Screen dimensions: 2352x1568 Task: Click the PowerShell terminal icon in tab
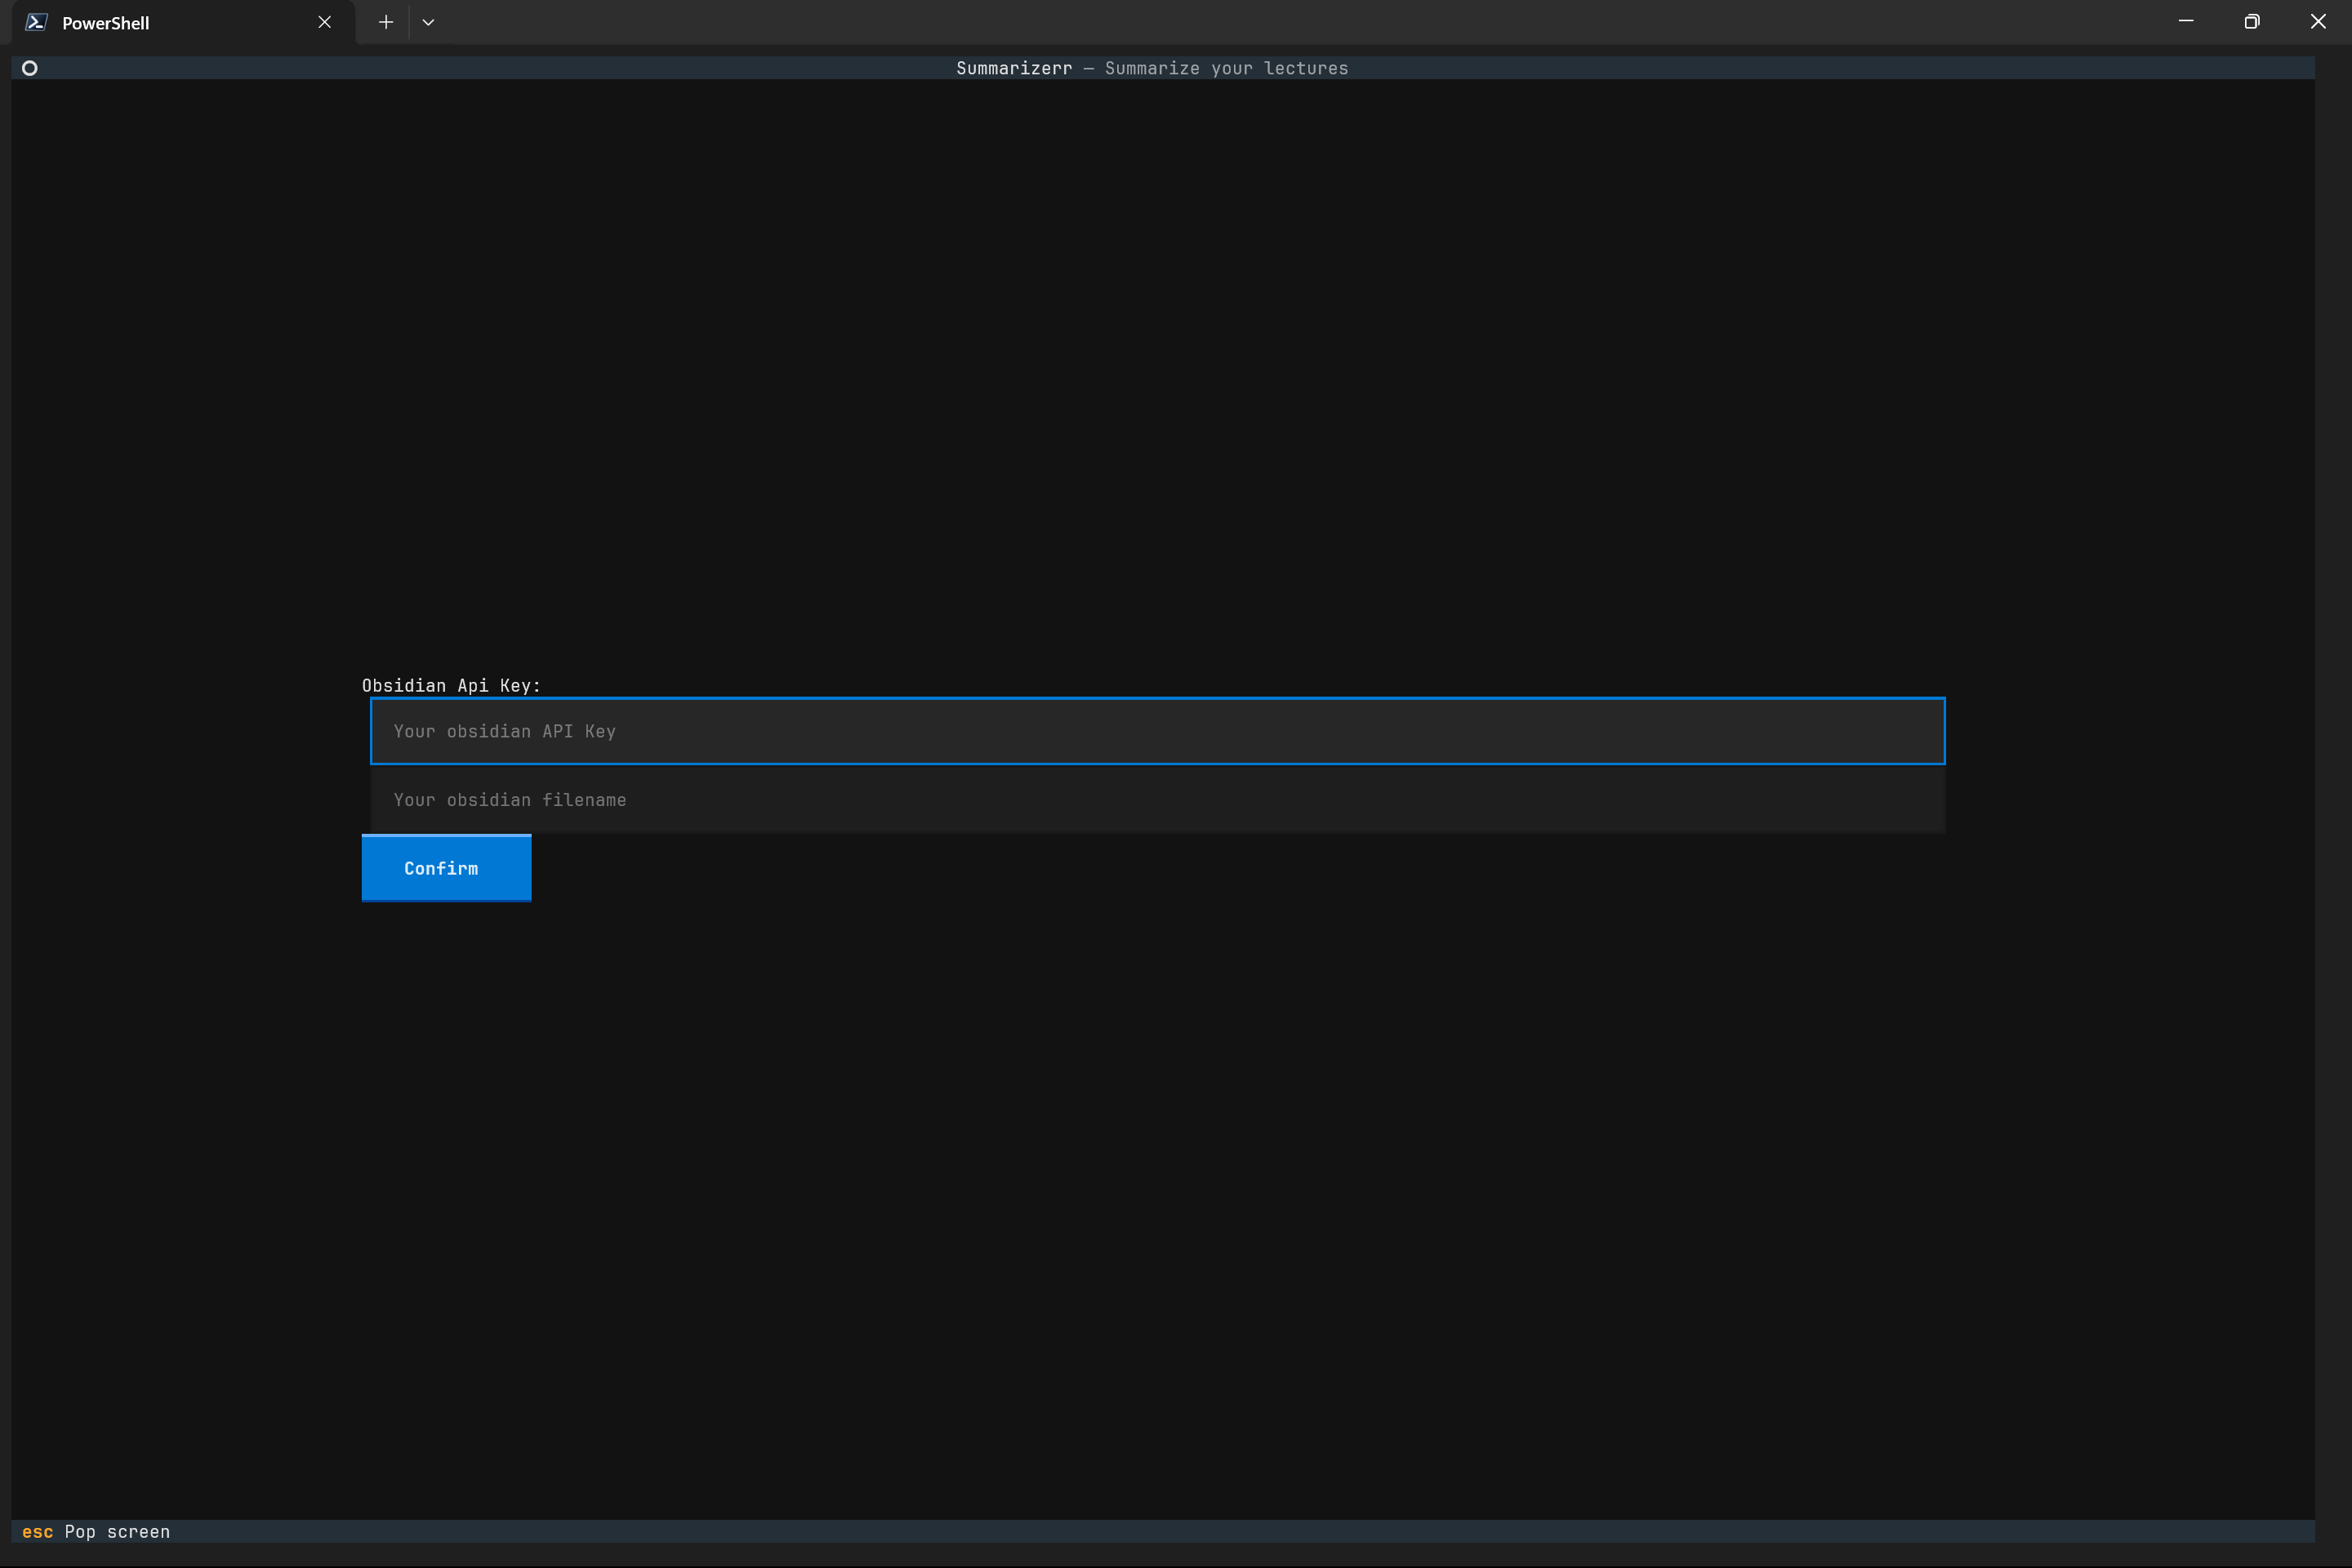(36, 22)
